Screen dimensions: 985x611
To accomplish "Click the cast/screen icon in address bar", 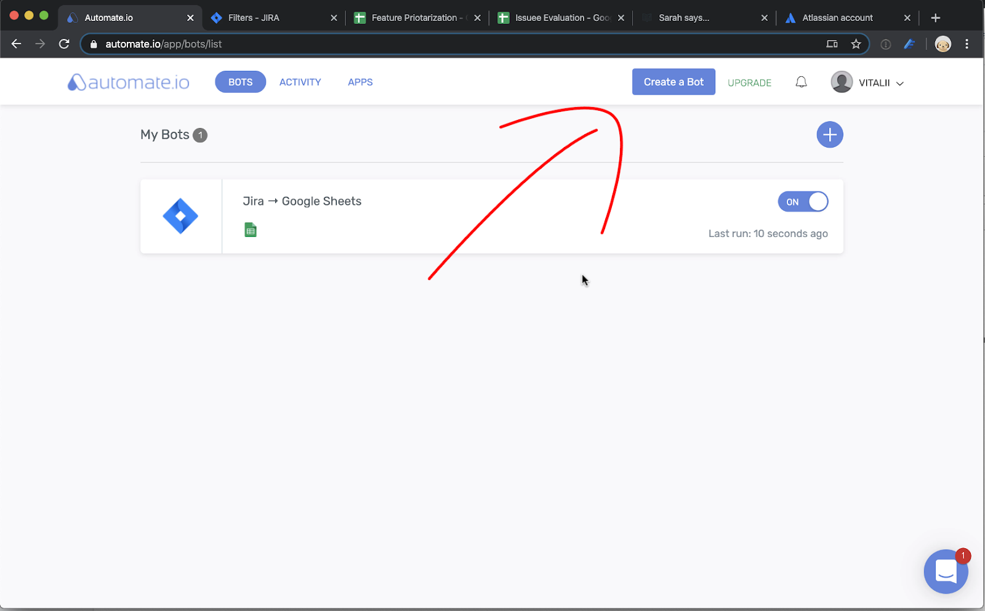I will (x=832, y=44).
